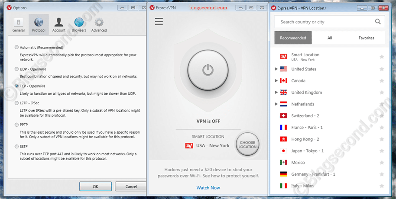Favorite United States with its star
The image size is (396, 199).
pos(382,69)
